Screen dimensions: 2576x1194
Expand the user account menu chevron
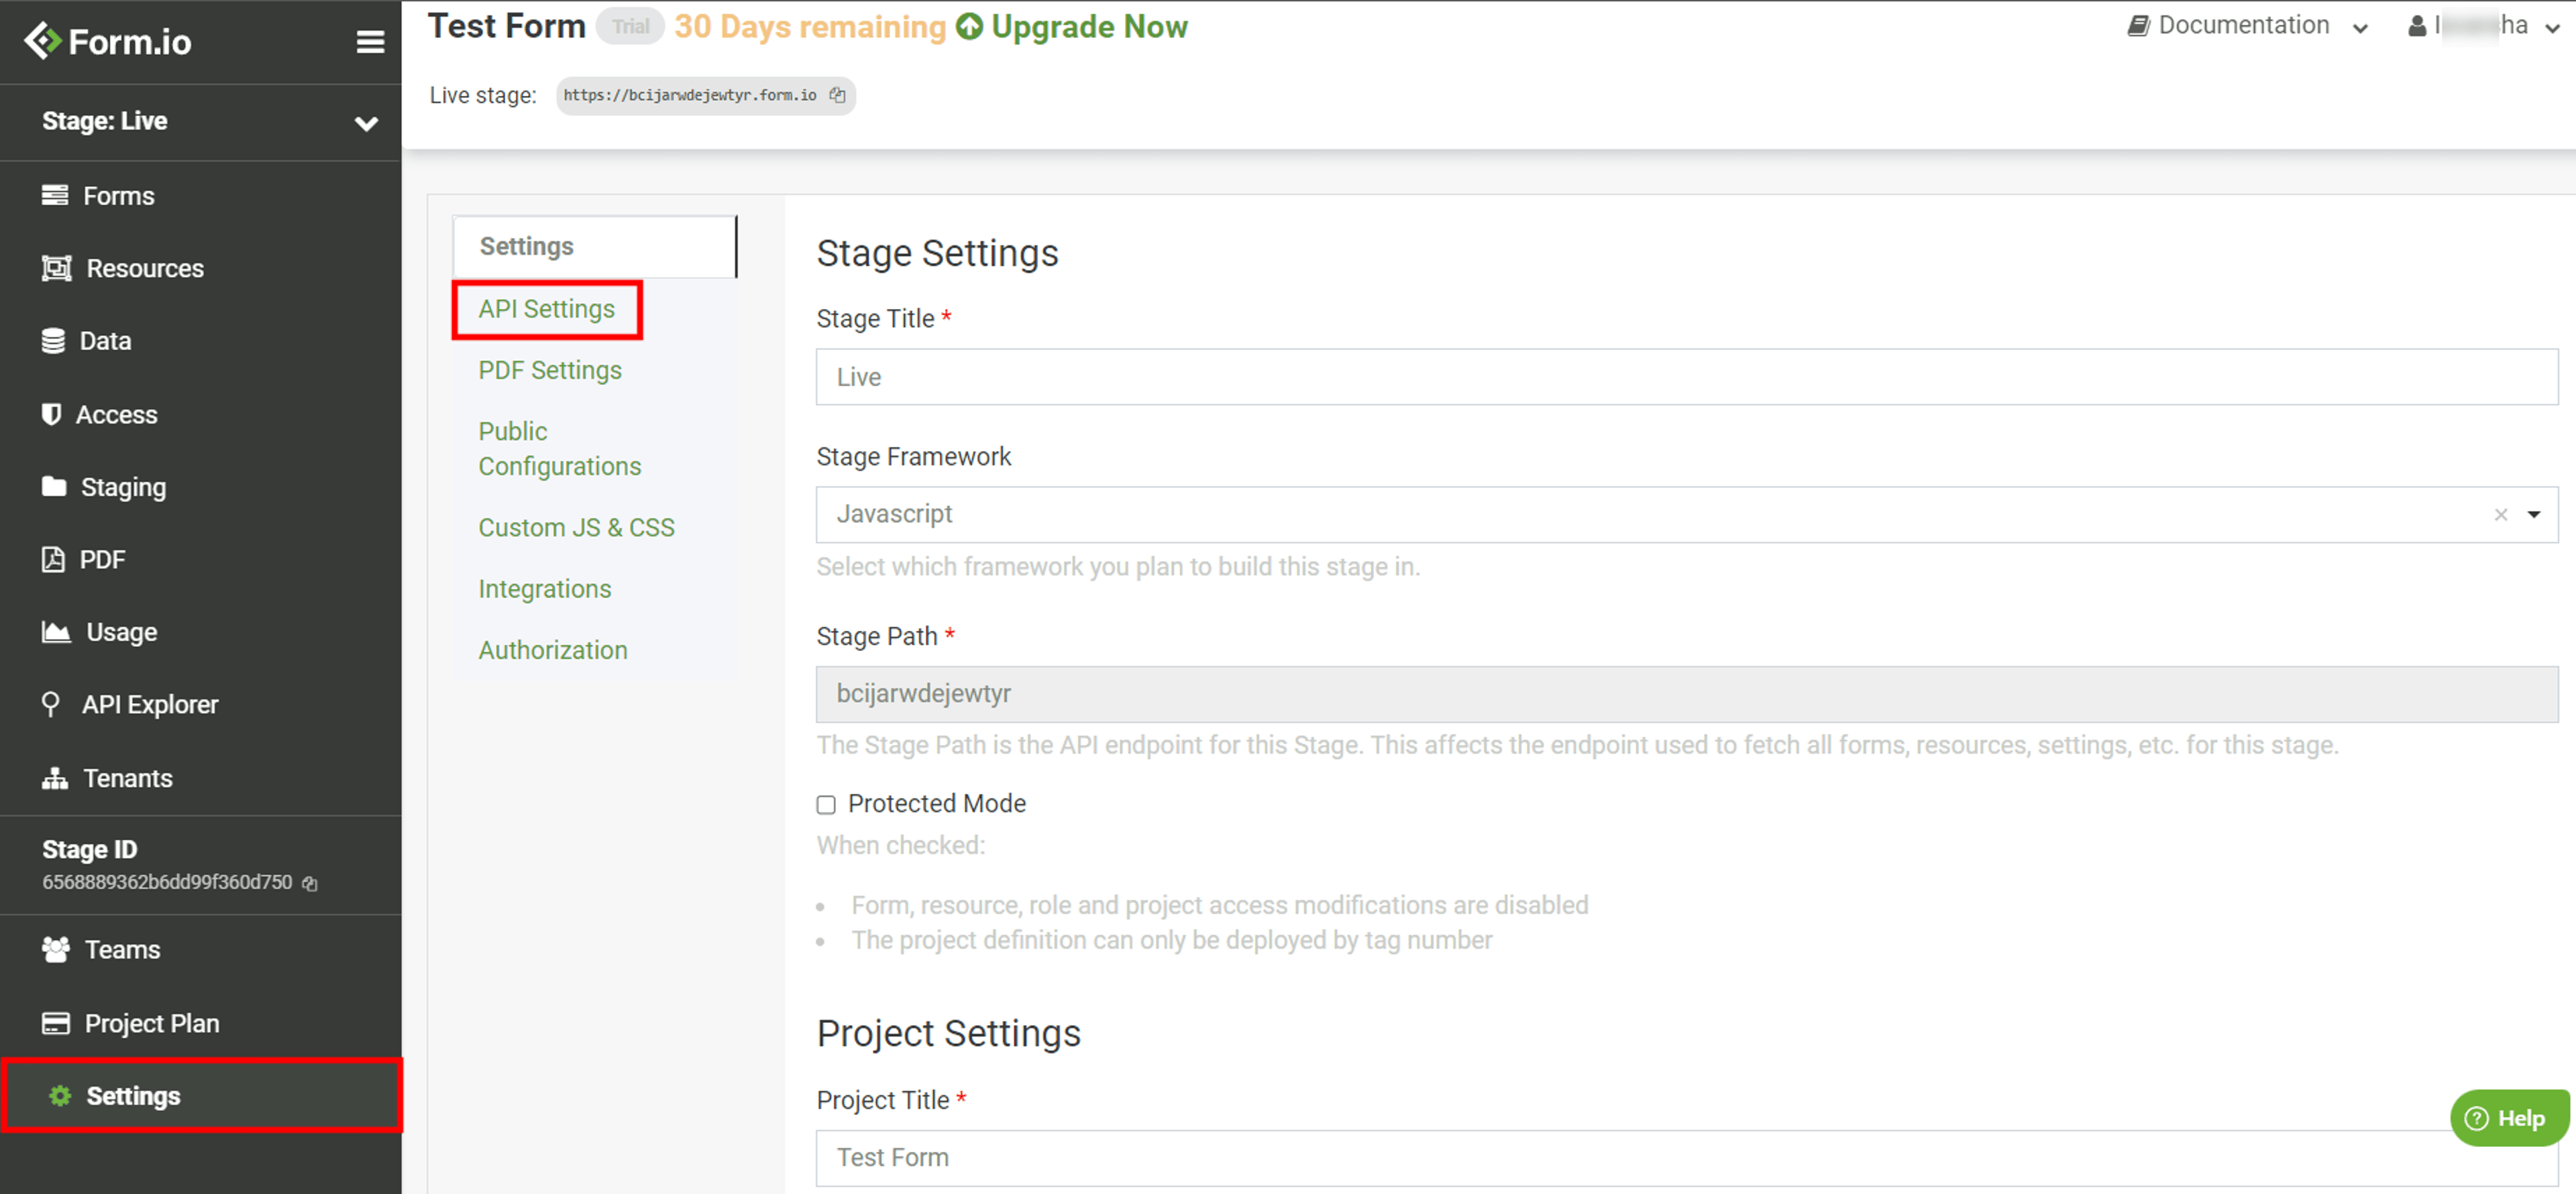click(2552, 28)
